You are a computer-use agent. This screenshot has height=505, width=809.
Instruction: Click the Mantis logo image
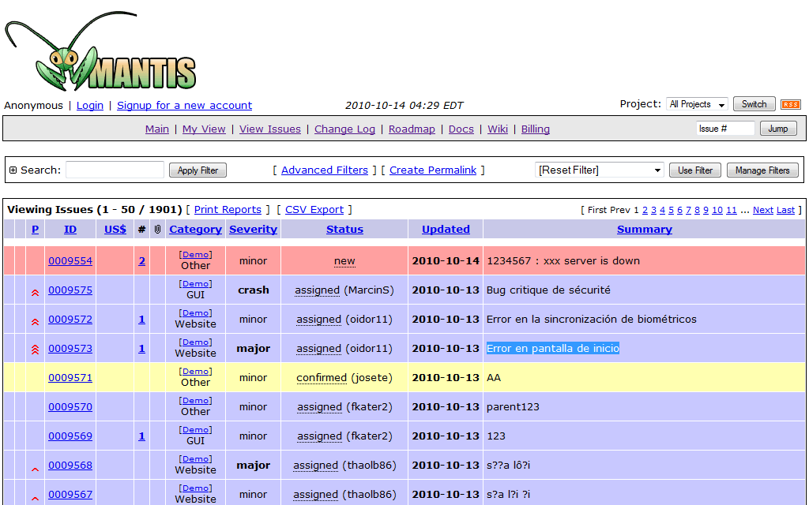[100, 52]
